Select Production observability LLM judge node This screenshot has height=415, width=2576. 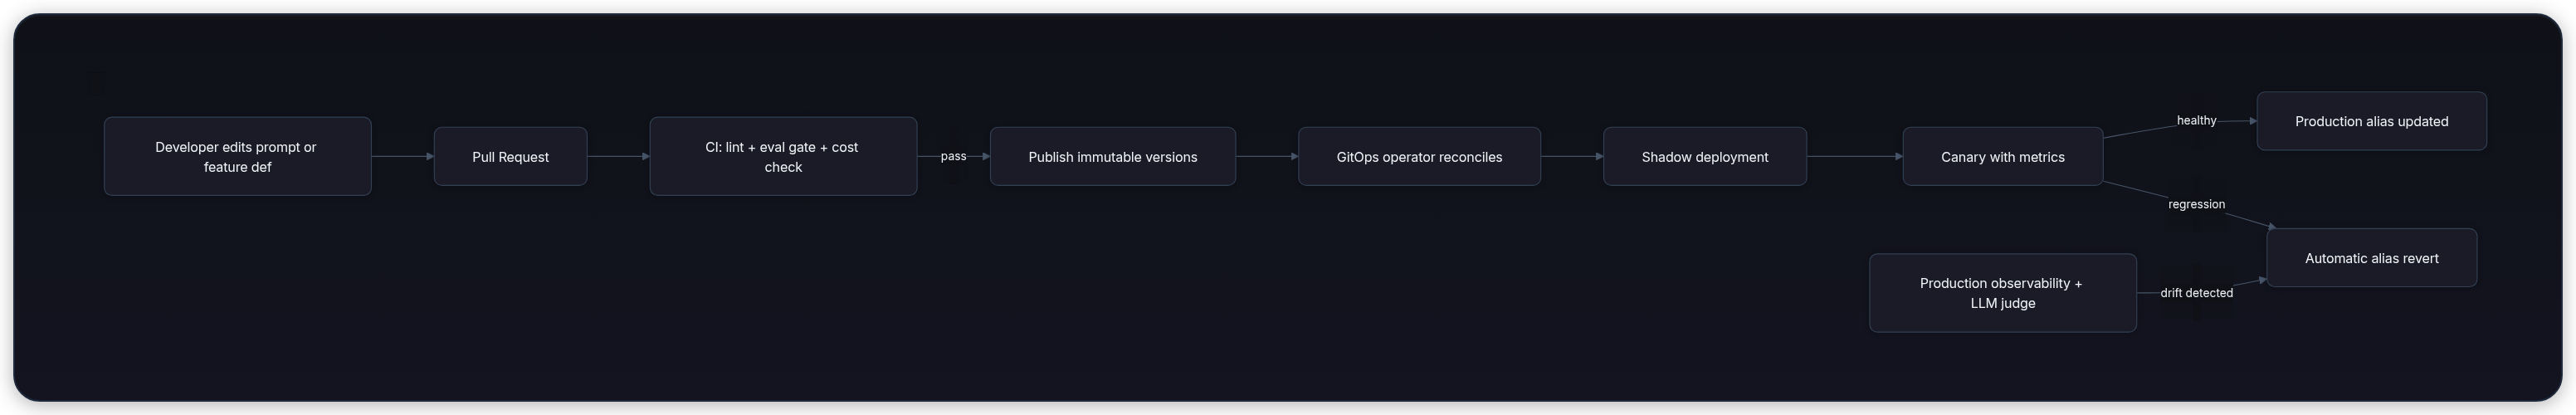2002,293
